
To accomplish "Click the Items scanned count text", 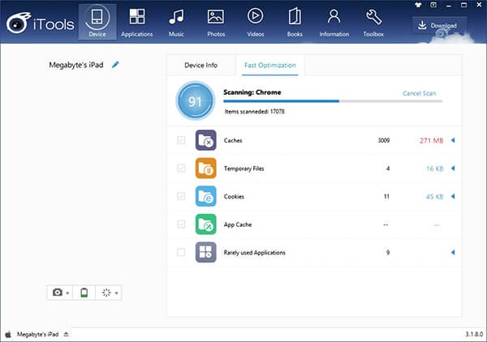I will (x=254, y=111).
